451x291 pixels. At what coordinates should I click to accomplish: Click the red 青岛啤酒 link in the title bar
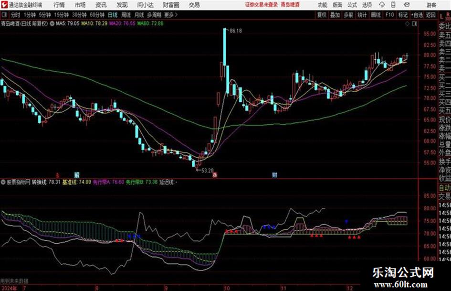290,5
